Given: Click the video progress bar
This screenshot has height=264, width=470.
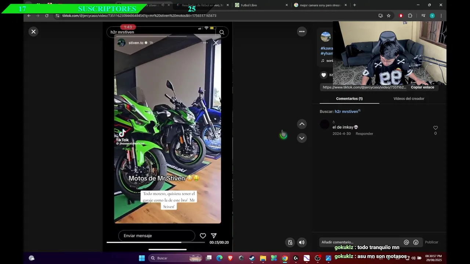Looking at the screenshot, I should tap(156, 242).
